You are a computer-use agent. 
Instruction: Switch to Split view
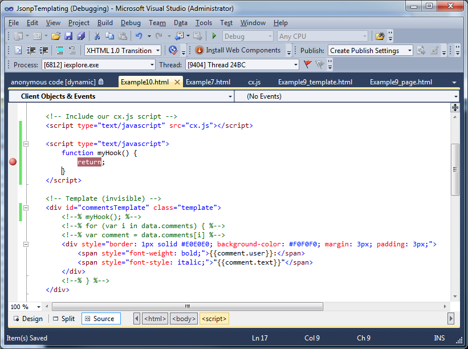(64, 319)
